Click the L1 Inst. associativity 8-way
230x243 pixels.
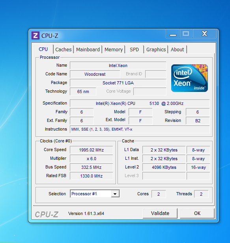click(198, 159)
